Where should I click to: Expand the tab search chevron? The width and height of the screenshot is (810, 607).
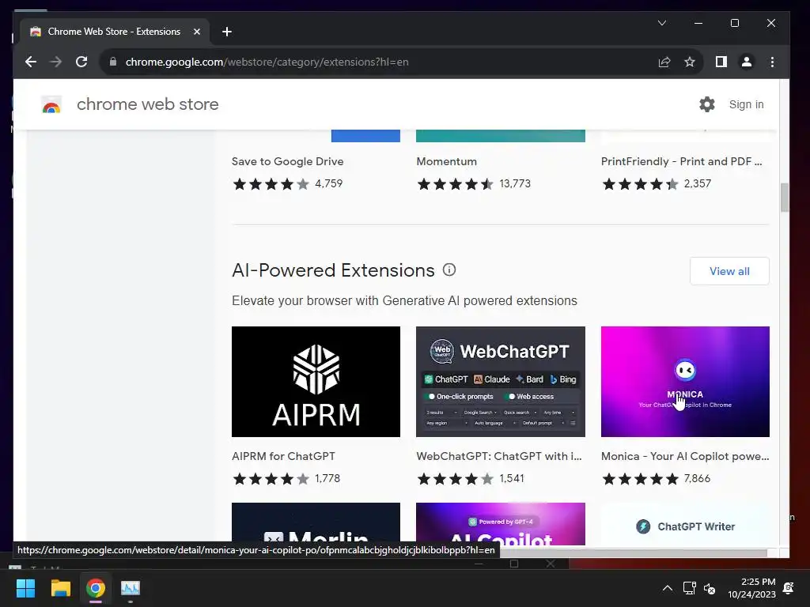(x=662, y=23)
